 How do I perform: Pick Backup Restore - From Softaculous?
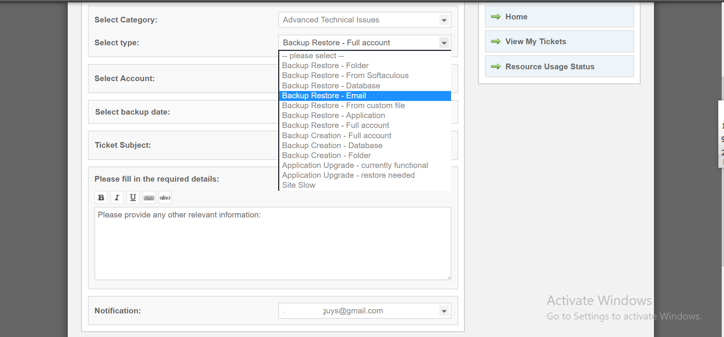coord(345,75)
